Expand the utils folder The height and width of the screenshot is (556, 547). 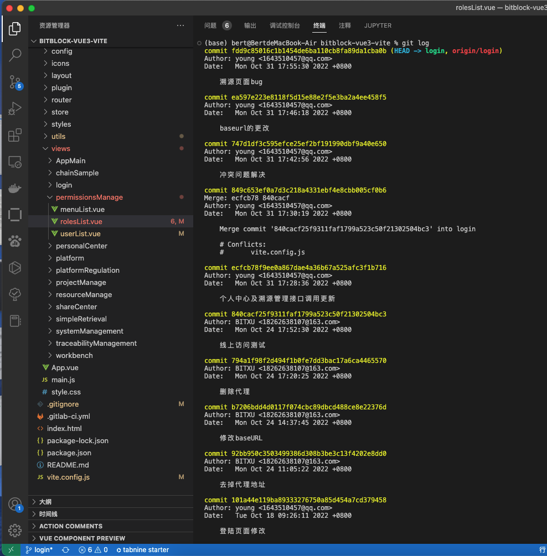(x=111, y=137)
